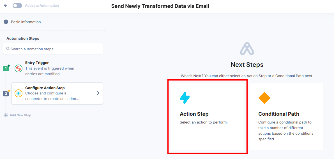The image size is (334, 159).
Task: Click step number 1 badge
Action: (x=6, y=68)
